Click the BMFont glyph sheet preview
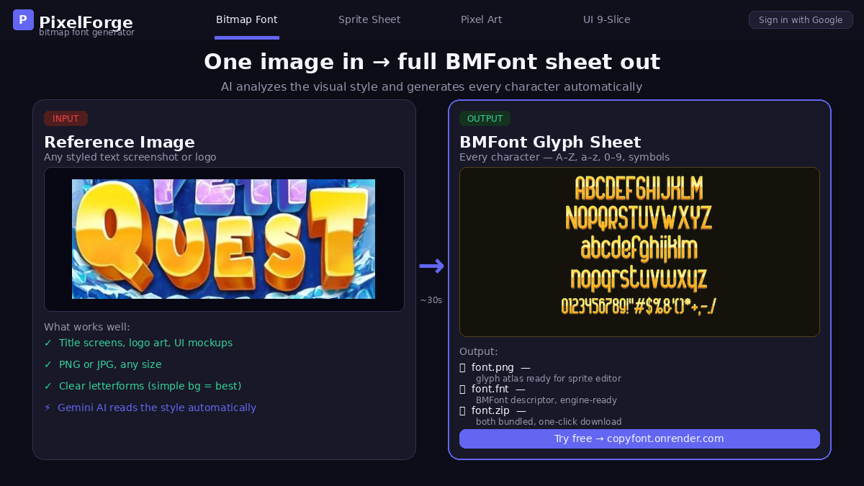Viewport: 864px width, 486px height. [639, 252]
